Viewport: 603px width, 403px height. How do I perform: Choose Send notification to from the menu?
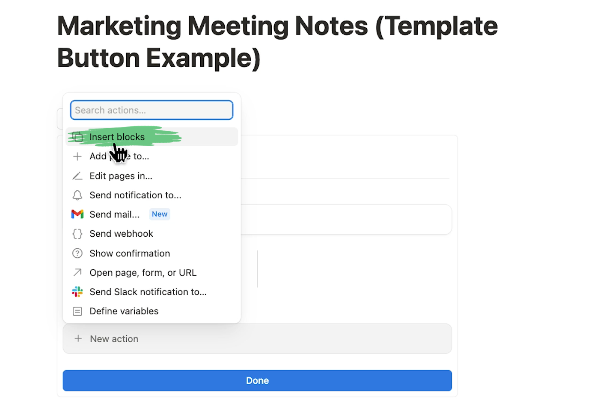(135, 195)
